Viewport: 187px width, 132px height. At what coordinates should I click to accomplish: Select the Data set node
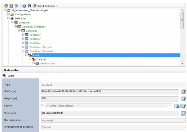[41, 59]
